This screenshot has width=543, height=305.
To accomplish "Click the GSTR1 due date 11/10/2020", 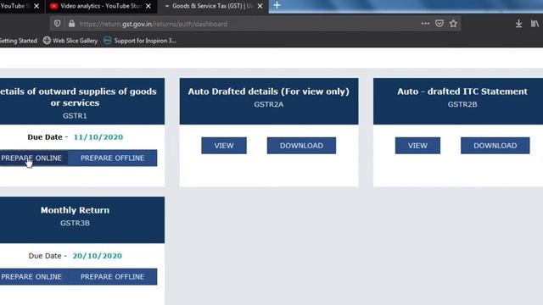I will pyautogui.click(x=98, y=137).
